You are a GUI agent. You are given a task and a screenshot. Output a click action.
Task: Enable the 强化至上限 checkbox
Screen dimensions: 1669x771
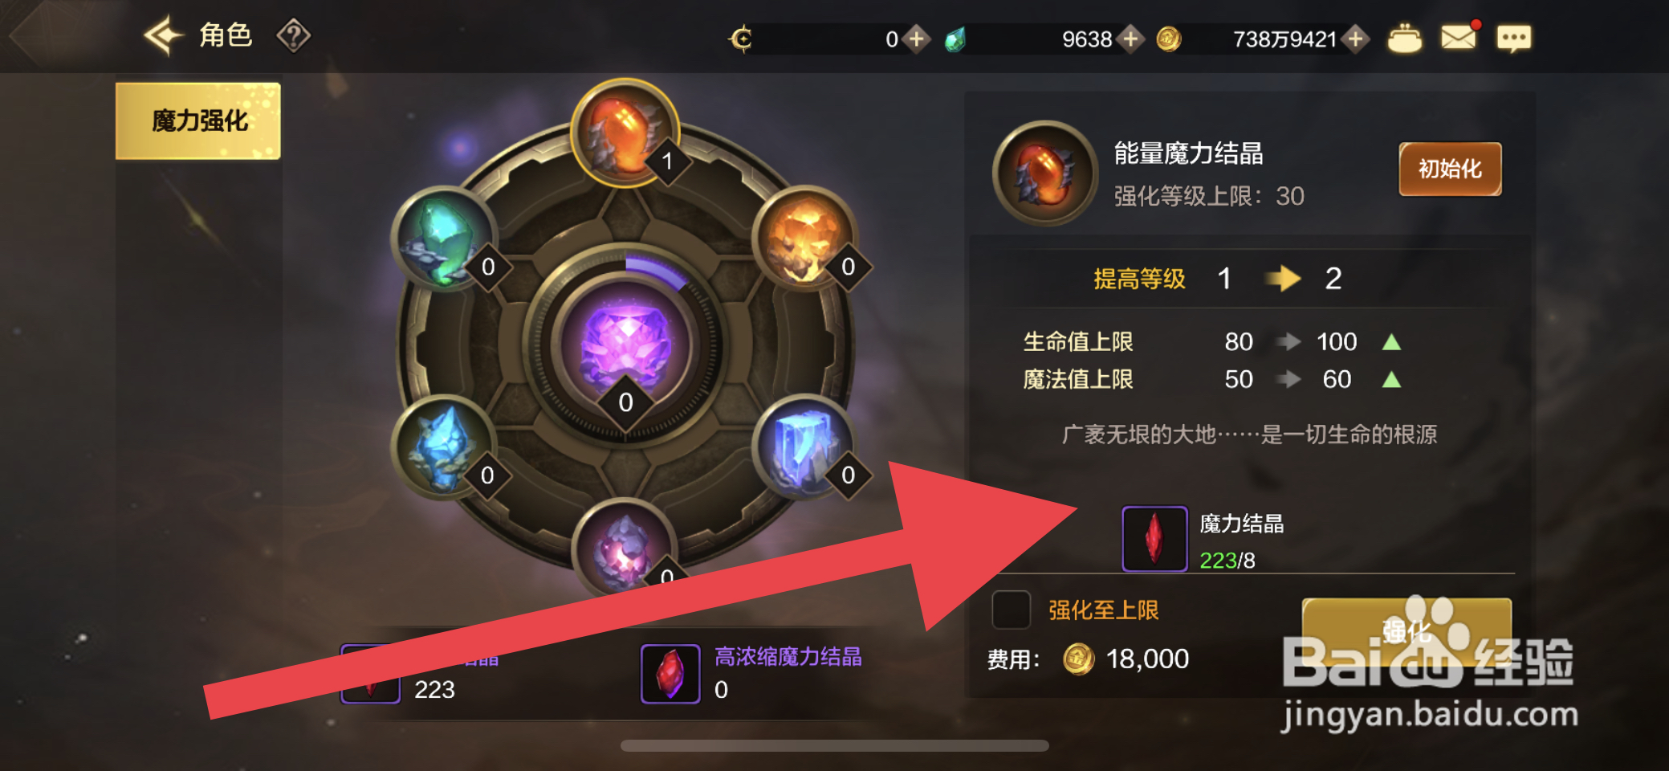coord(1012,610)
